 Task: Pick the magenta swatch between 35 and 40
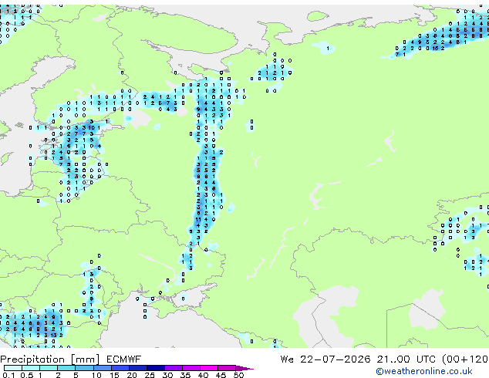191,368
